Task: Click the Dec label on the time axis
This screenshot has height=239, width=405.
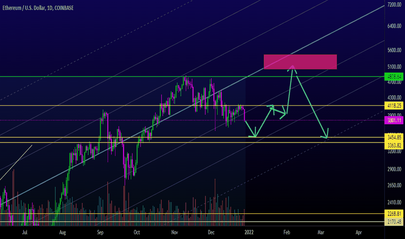Action: (x=211, y=232)
